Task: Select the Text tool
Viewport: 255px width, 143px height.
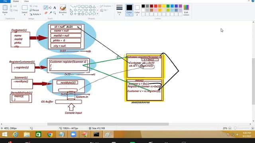Action: (55, 8)
